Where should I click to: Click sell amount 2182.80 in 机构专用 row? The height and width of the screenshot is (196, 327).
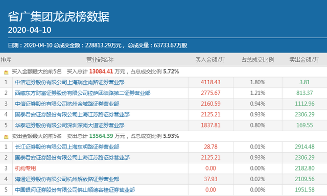coord(305,168)
